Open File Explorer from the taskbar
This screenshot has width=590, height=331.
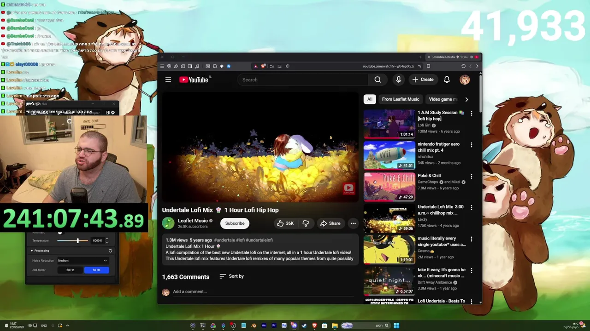[335, 325]
